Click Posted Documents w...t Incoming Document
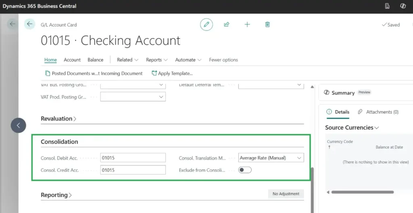The width and height of the screenshot is (413, 213). pos(94,74)
